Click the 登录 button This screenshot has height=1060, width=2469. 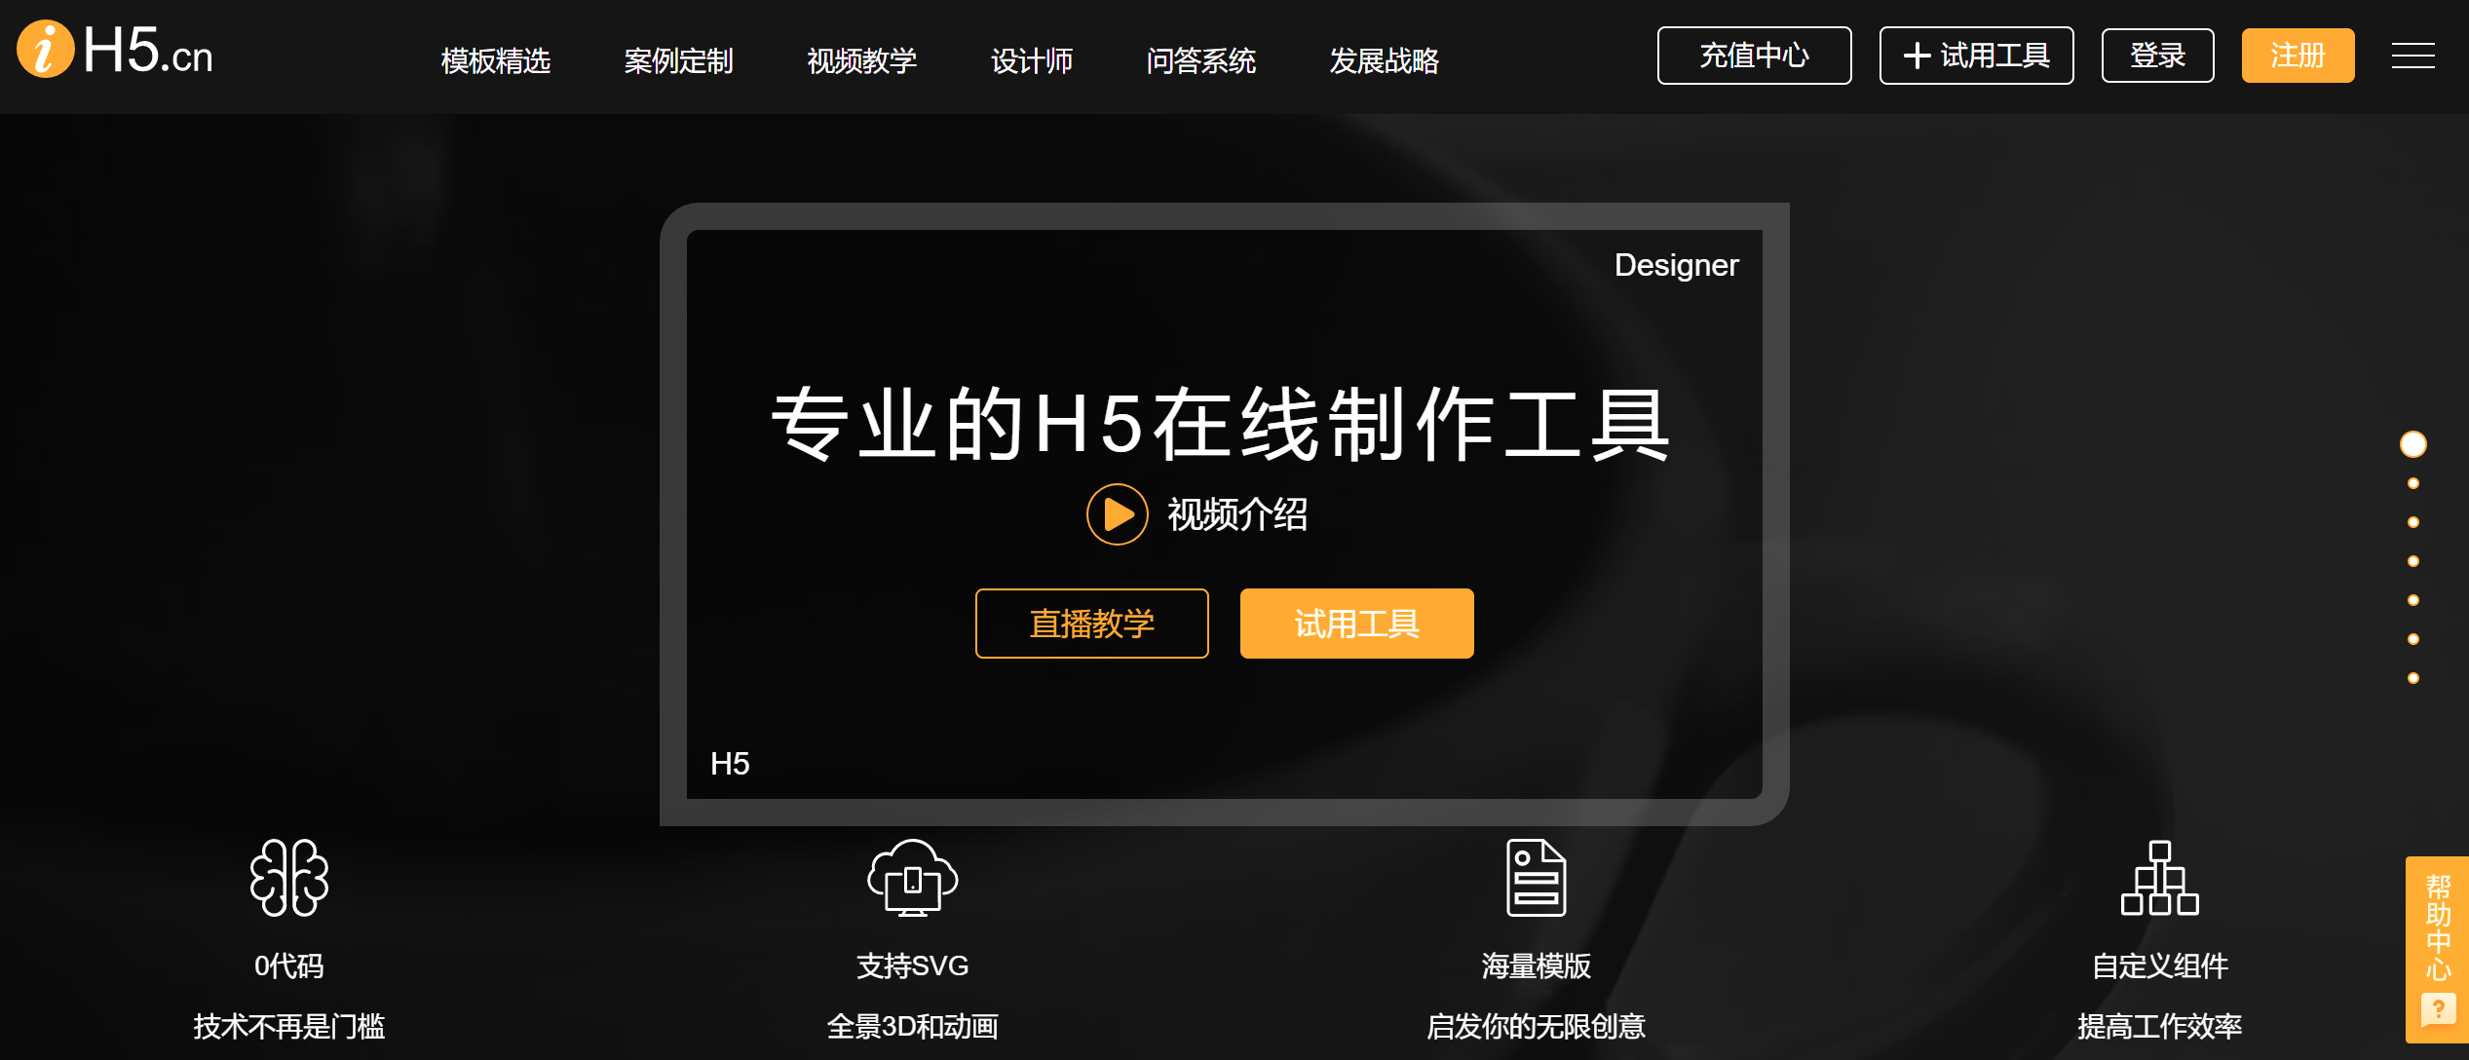click(x=2157, y=56)
